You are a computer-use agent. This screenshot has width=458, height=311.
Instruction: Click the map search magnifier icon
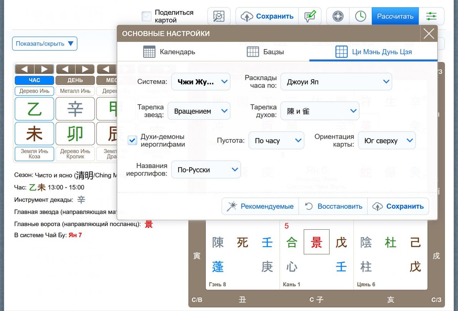pos(219,16)
